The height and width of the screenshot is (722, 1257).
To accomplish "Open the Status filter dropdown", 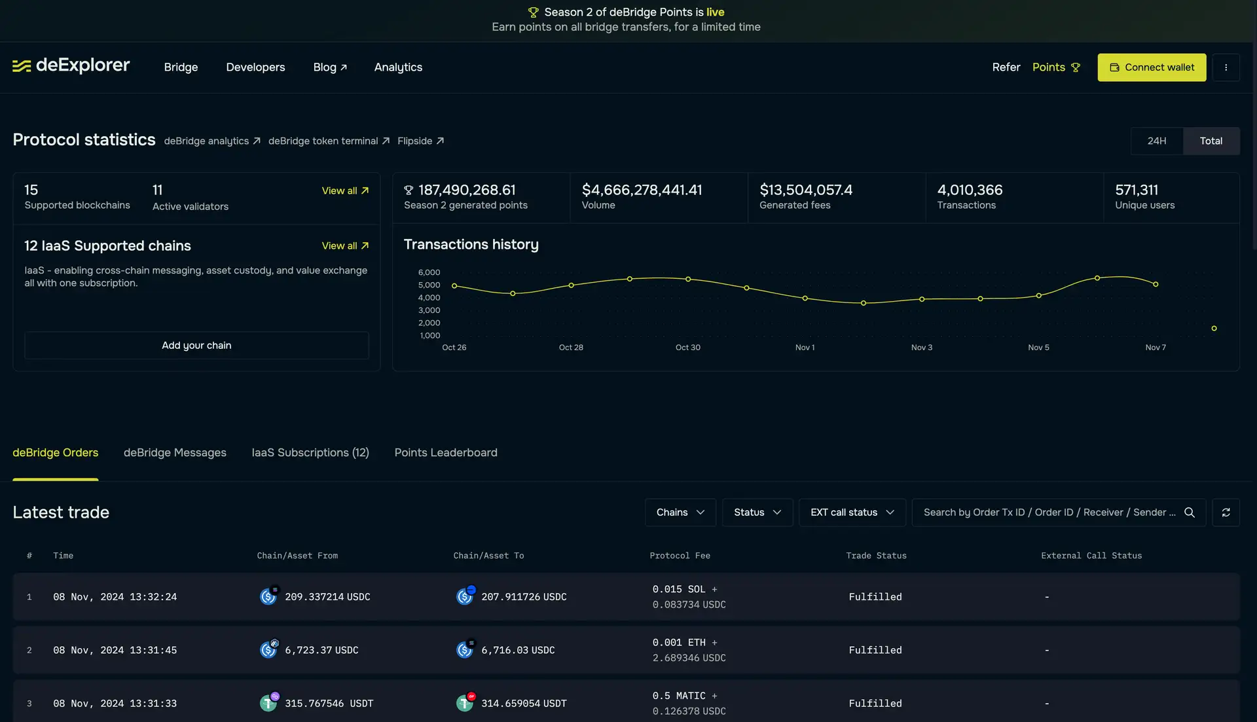I will [x=757, y=513].
